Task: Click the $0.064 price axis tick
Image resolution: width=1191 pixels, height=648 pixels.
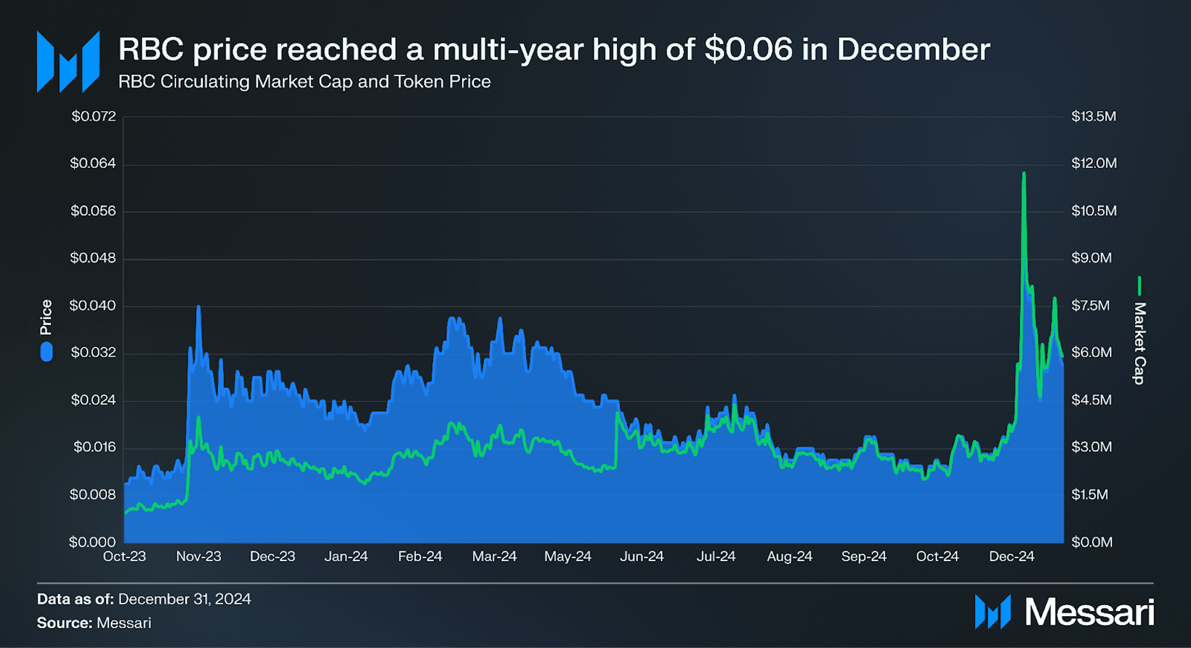Action: [x=93, y=164]
